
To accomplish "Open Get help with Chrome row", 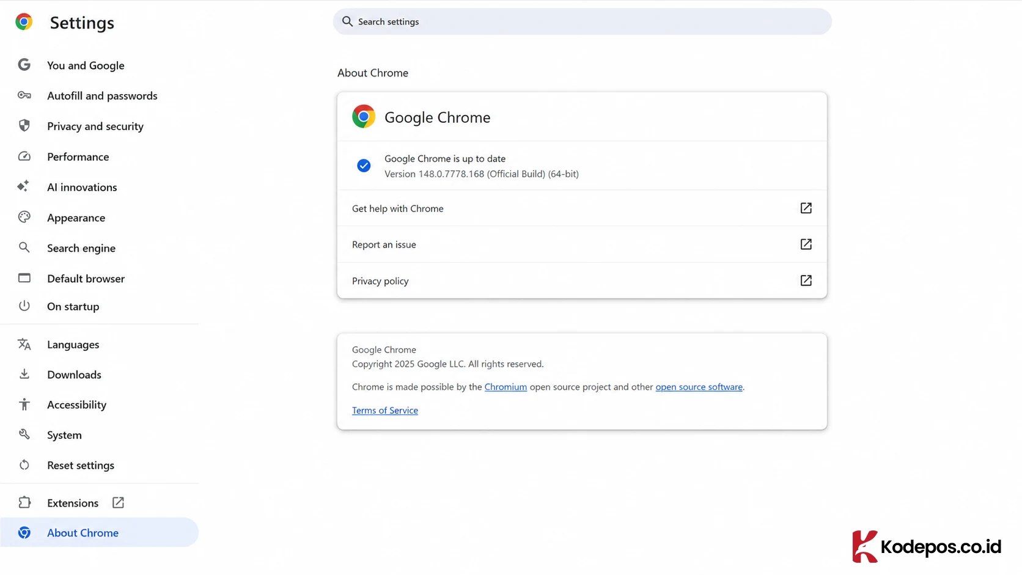I will click(x=582, y=208).
